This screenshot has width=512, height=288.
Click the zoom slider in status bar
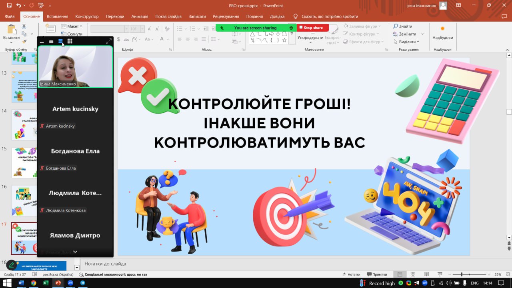(x=462, y=274)
